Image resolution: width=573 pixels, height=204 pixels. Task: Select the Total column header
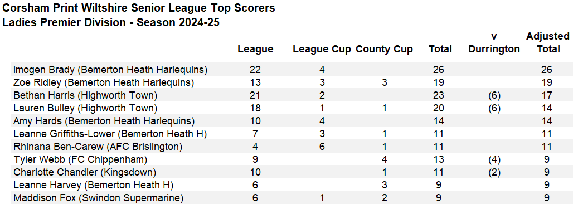pos(440,49)
